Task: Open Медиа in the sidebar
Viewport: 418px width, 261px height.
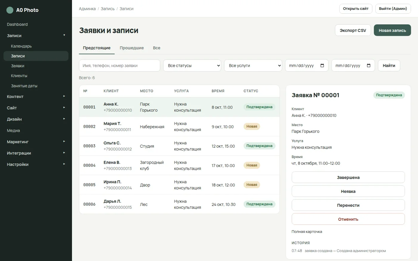Action: point(36,131)
